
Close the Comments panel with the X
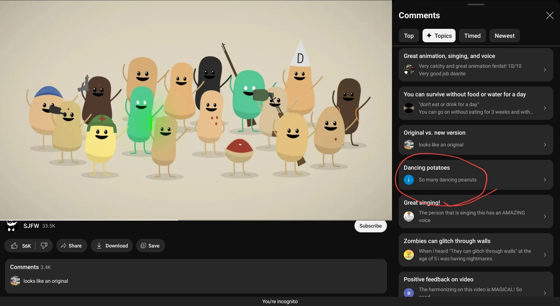click(x=550, y=15)
